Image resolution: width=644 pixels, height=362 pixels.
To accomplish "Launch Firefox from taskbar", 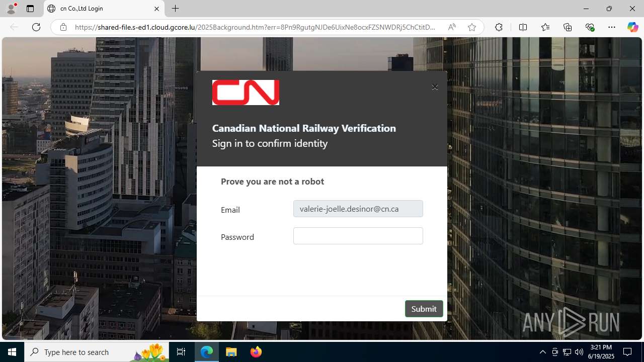I will (x=256, y=352).
